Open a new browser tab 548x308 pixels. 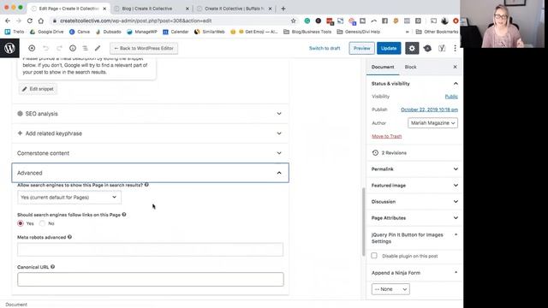[283, 9]
